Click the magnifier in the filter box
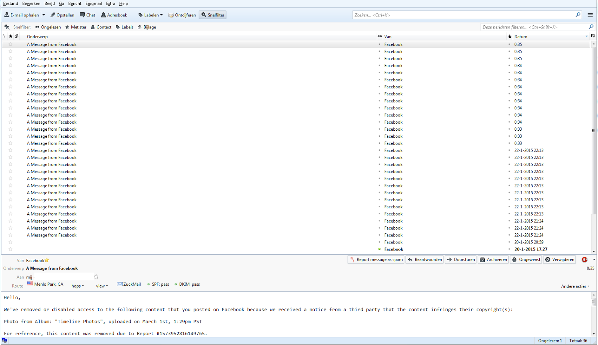 point(591,27)
